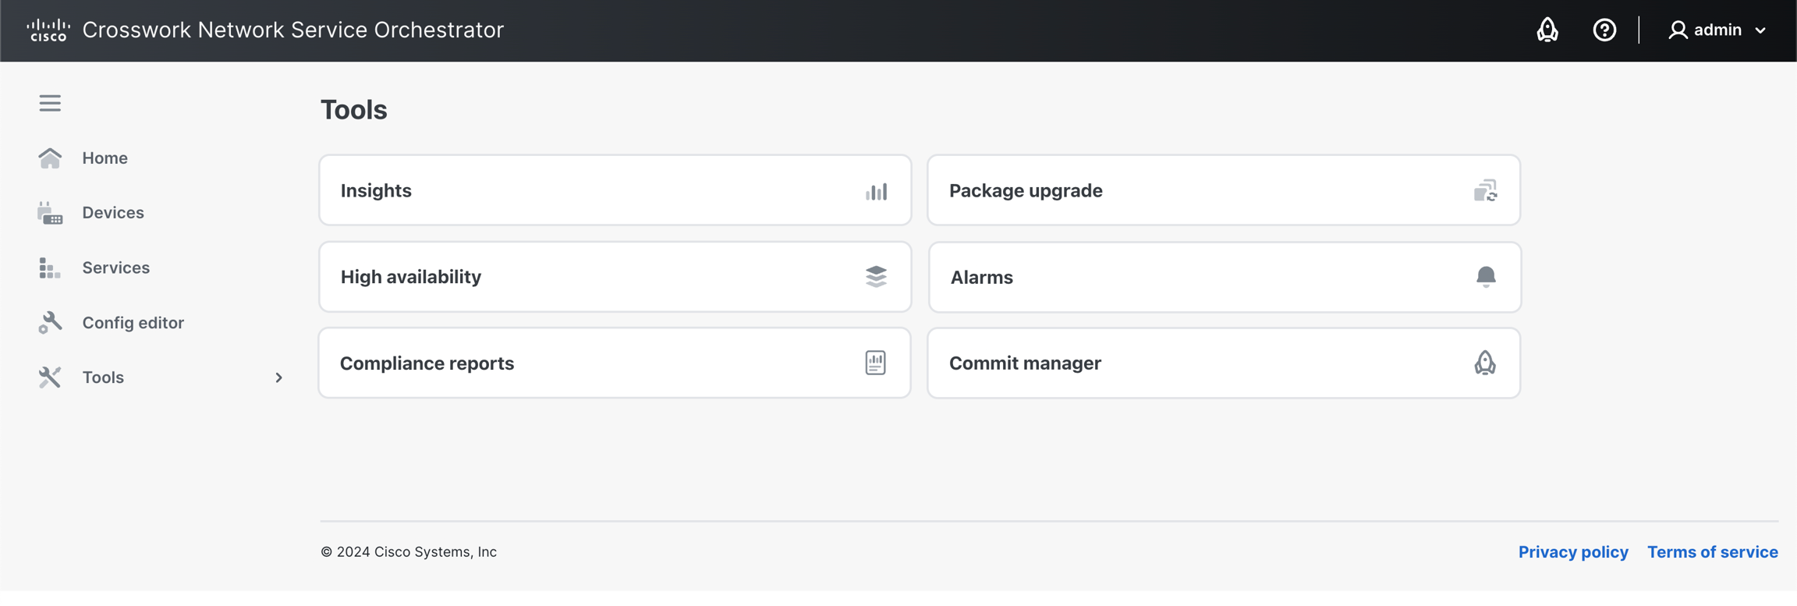Click the Devices icon in sidebar
1797x606 pixels.
pyautogui.click(x=50, y=213)
